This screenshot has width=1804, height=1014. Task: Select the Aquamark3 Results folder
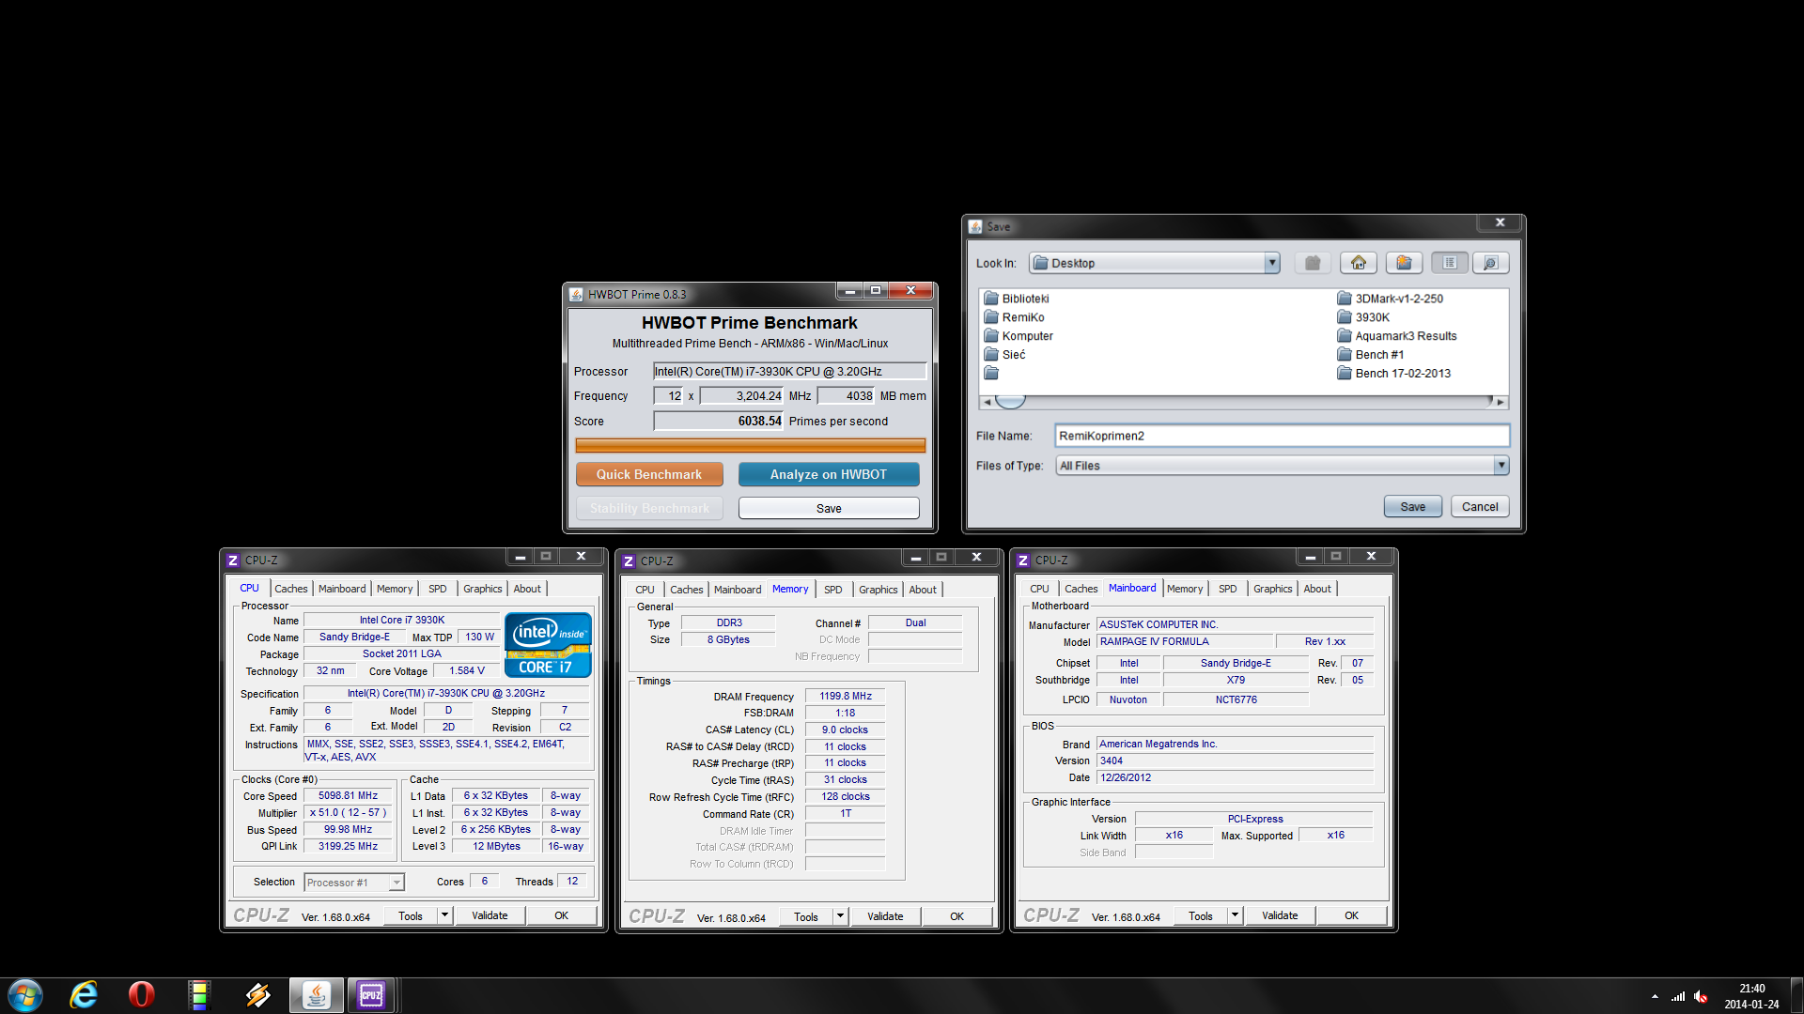[x=1396, y=336]
